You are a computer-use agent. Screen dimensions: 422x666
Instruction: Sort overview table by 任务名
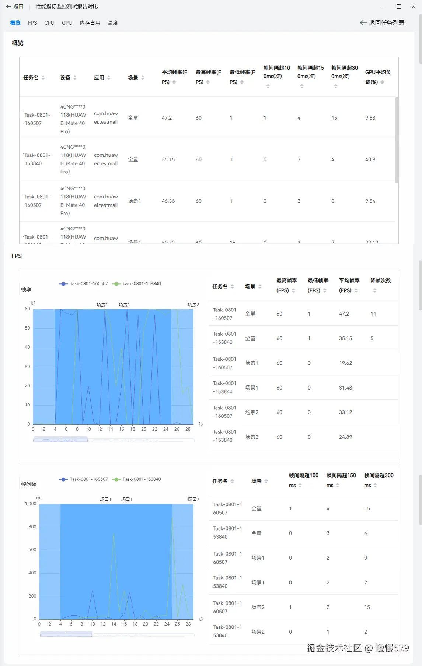click(43, 78)
